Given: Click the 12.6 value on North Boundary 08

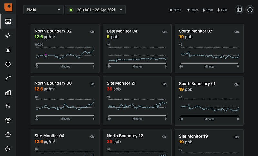Looking at the screenshot, I should pyautogui.click(x=39, y=89).
